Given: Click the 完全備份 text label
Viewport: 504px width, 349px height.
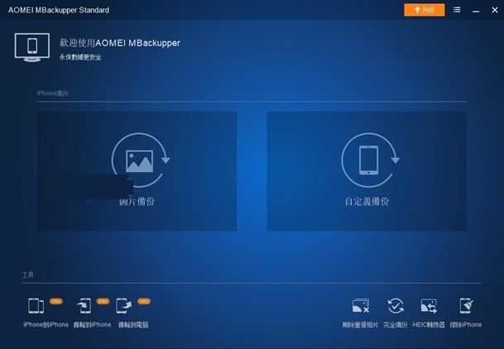Looking at the screenshot, I should click(396, 325).
